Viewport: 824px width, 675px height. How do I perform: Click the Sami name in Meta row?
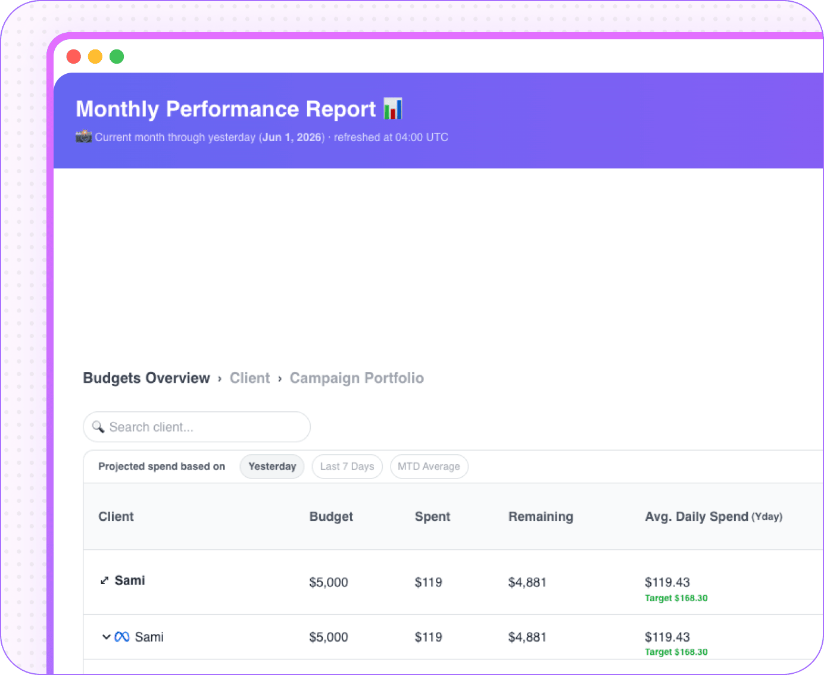(x=149, y=637)
